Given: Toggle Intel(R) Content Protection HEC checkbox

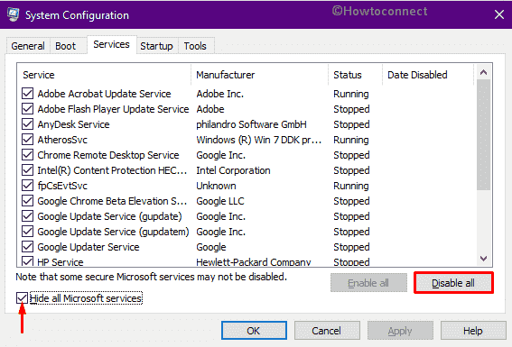Looking at the screenshot, I should pos(27,170).
